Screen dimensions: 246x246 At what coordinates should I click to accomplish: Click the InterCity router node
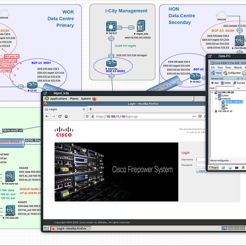click(x=111, y=63)
